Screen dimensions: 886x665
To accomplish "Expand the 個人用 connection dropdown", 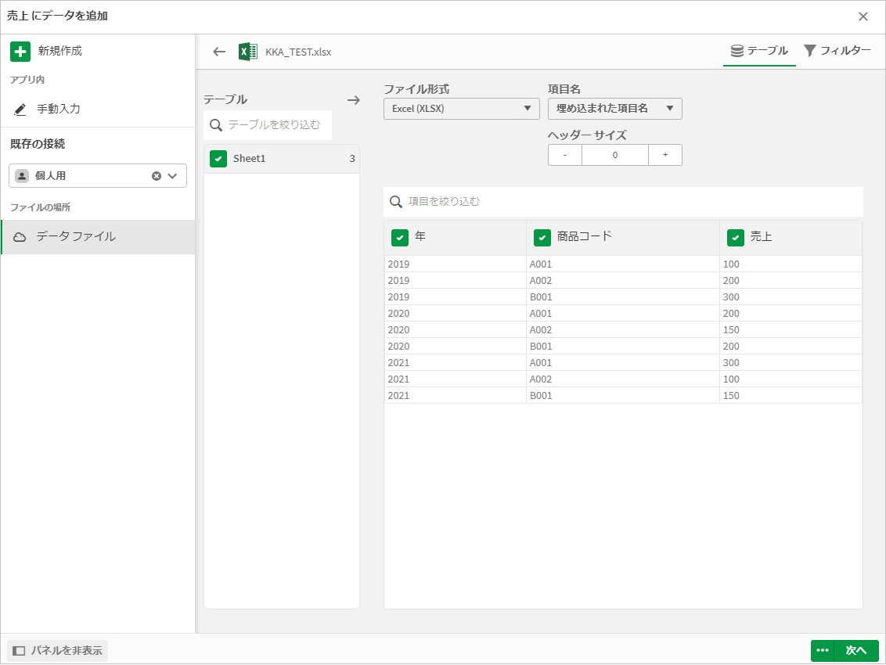I will [x=173, y=176].
